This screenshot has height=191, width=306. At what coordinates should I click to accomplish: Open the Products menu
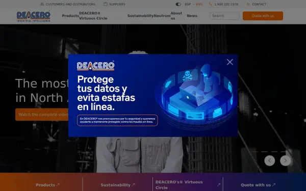coord(70,16)
